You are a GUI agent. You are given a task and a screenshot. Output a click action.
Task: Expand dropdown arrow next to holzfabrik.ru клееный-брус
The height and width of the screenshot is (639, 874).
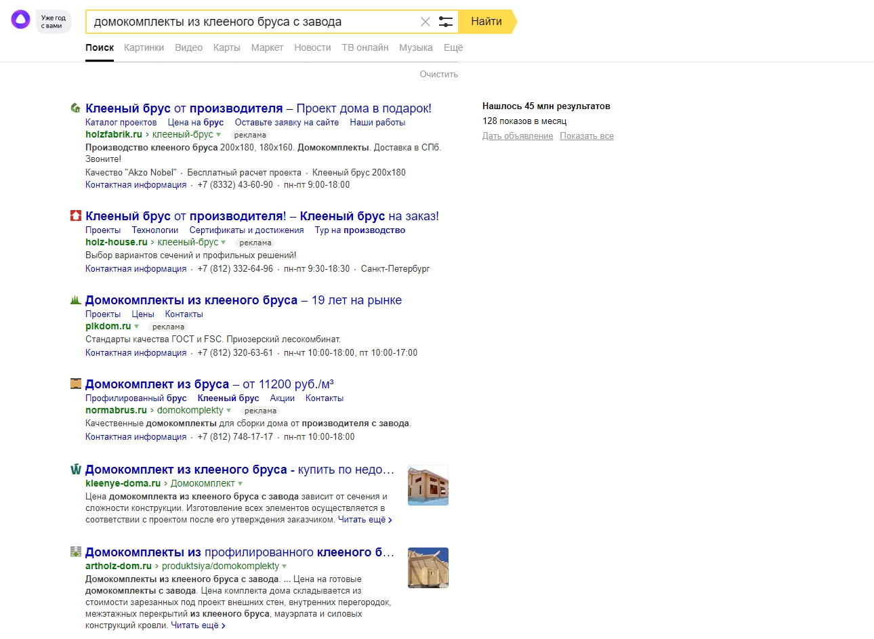218,135
